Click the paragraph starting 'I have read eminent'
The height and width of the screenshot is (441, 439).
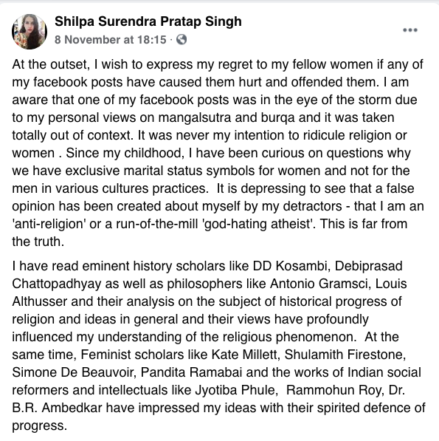[218, 346]
